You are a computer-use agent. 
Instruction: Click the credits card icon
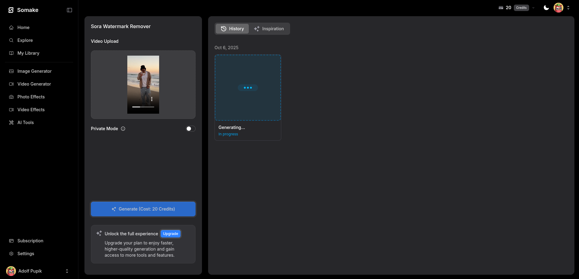coord(501,8)
